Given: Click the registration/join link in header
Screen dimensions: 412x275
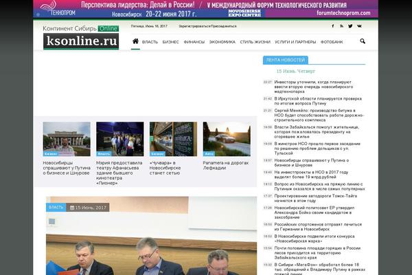Looking at the screenshot, I should click(207, 26).
